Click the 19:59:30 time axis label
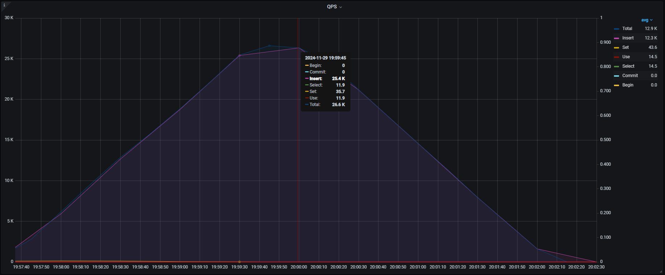Viewport: 665px width, 275px height. pyautogui.click(x=239, y=267)
